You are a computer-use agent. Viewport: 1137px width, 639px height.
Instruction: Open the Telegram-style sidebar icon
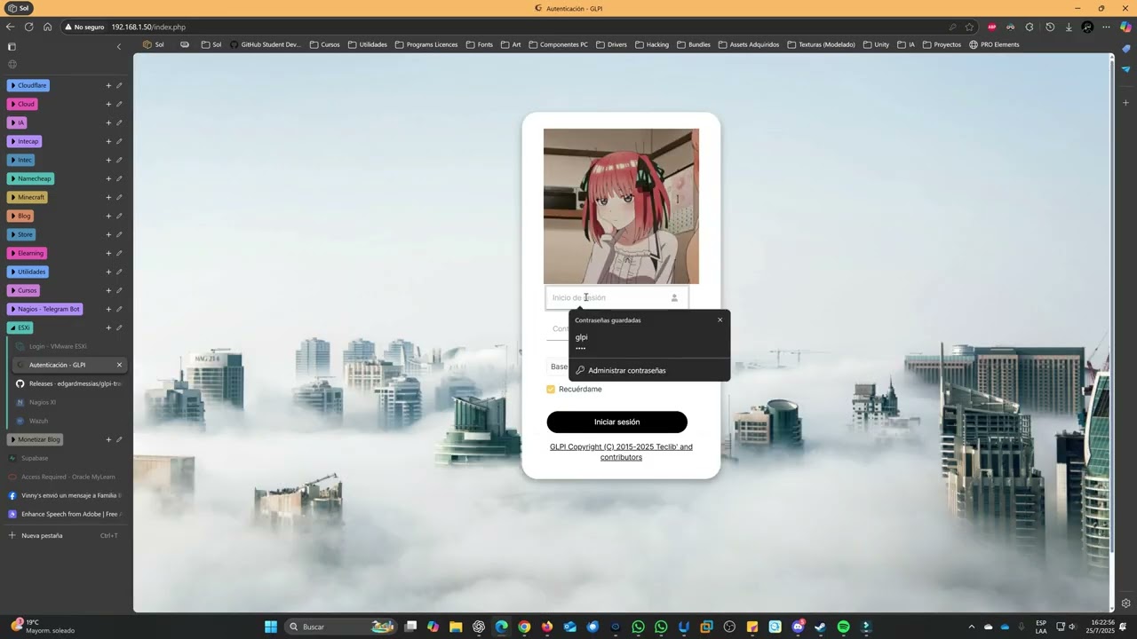(1126, 69)
